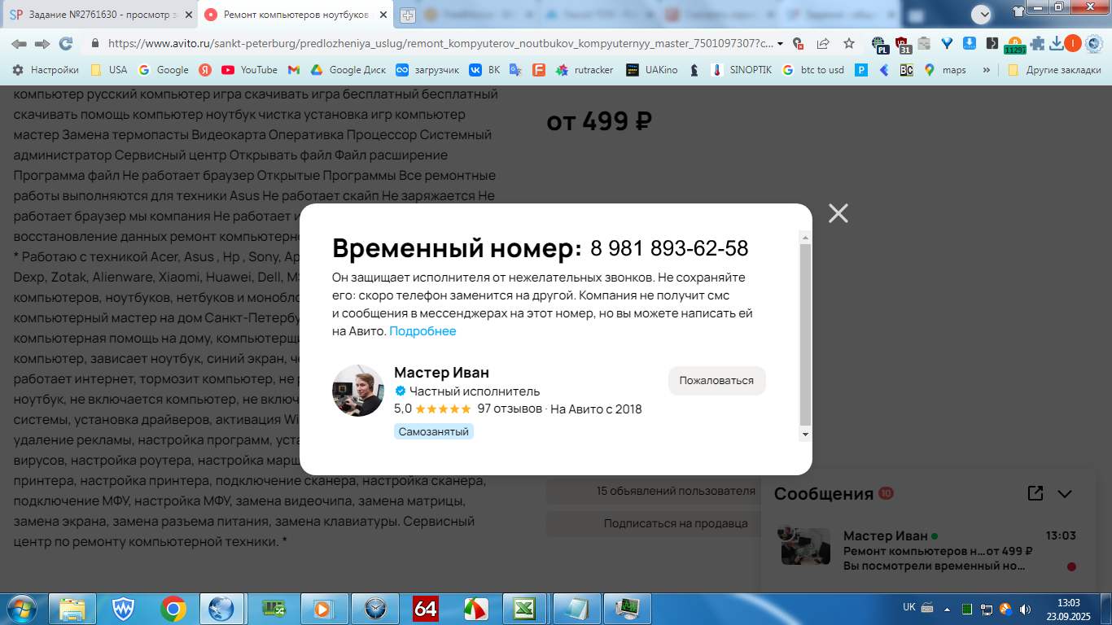Open the PL globe extension
The height and width of the screenshot is (625, 1112).
[x=879, y=44]
